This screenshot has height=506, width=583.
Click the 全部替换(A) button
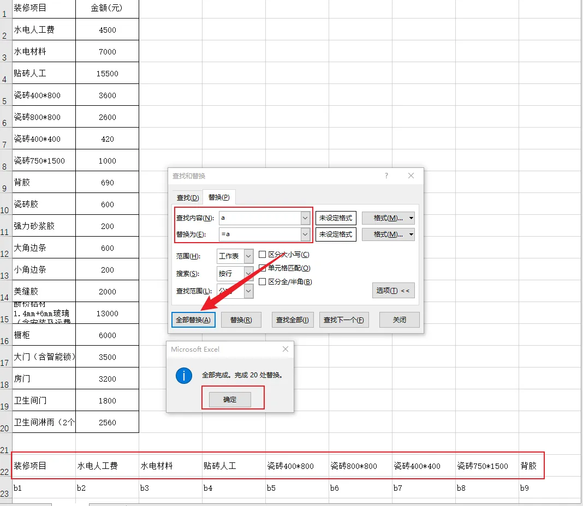tap(193, 320)
